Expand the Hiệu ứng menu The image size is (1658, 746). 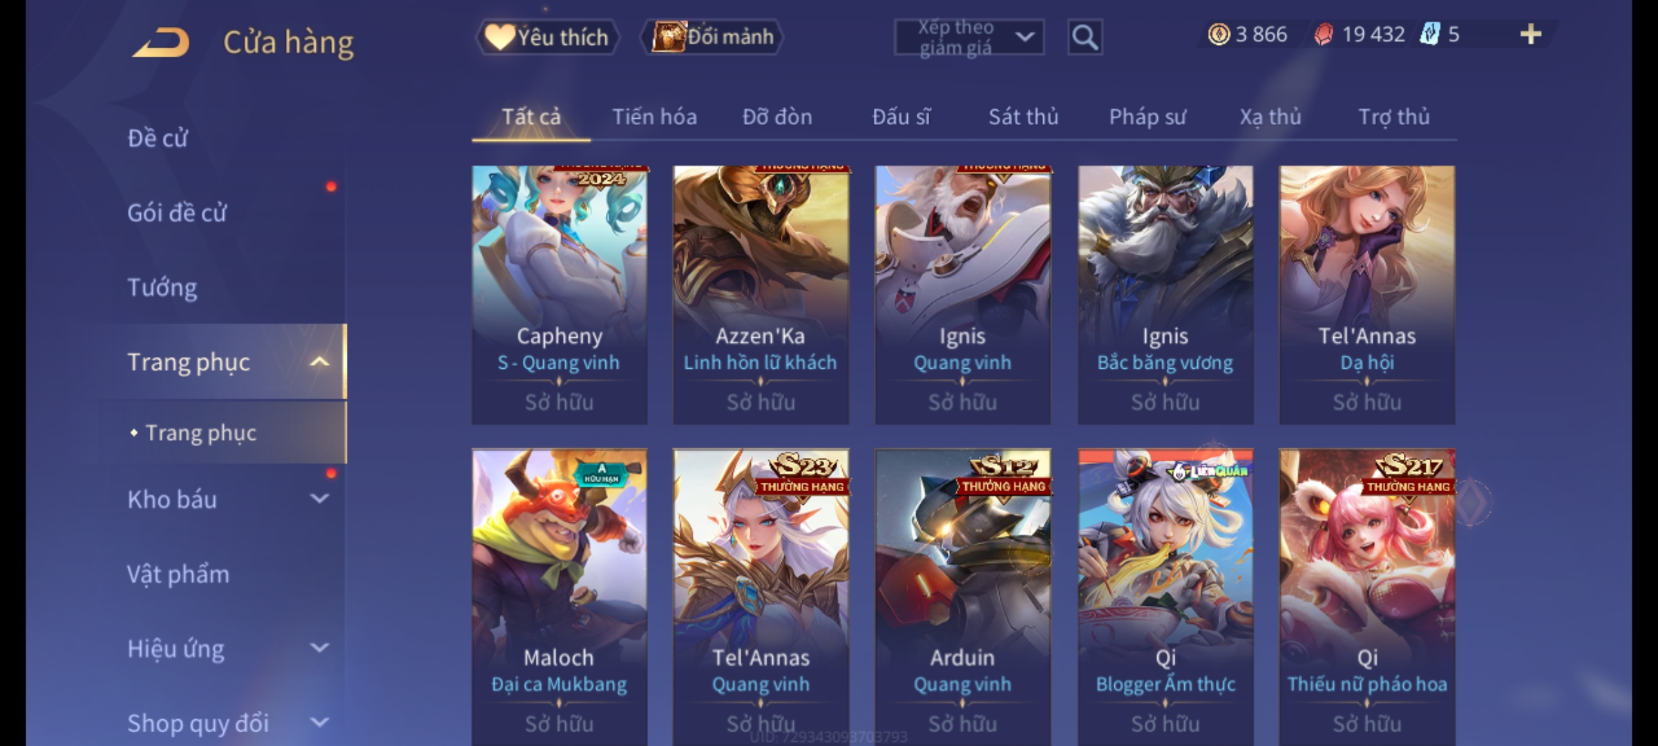[319, 647]
